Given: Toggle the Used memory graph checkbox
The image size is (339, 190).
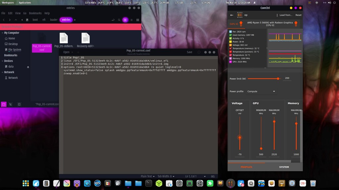Looking at the screenshot, I should click(230, 35).
